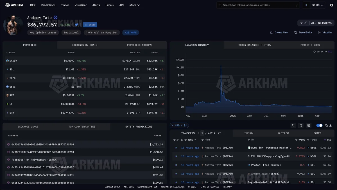Viewport: 337px width, 190px height.
Task: Open Andrew Tate's Twitter profile icon
Action: [x=76, y=25]
